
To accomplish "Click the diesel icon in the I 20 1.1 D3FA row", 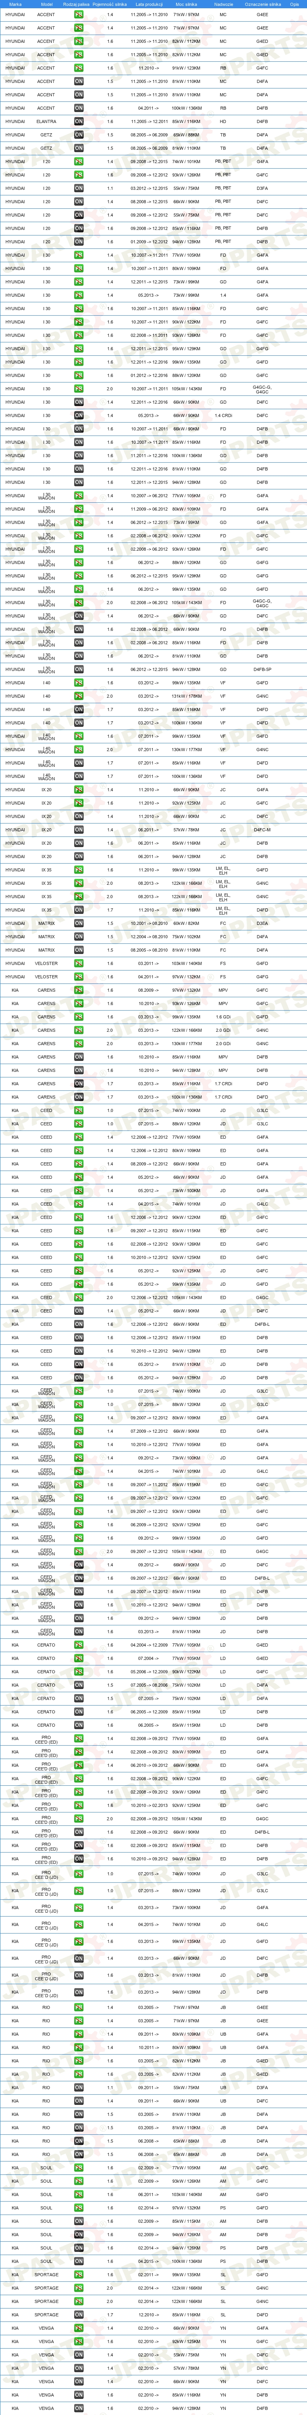I will pos(79,188).
